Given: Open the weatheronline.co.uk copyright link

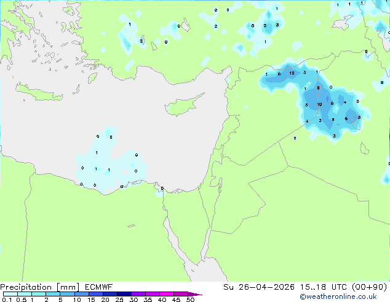Looking at the screenshot, I should tap(338, 296).
